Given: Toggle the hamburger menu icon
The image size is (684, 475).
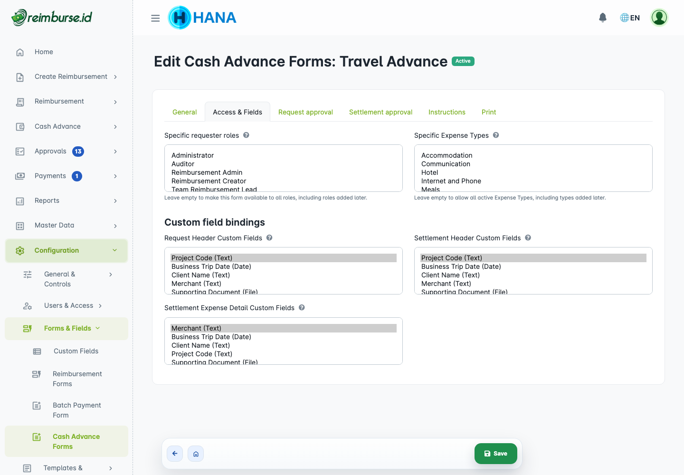Looking at the screenshot, I should click(x=155, y=18).
